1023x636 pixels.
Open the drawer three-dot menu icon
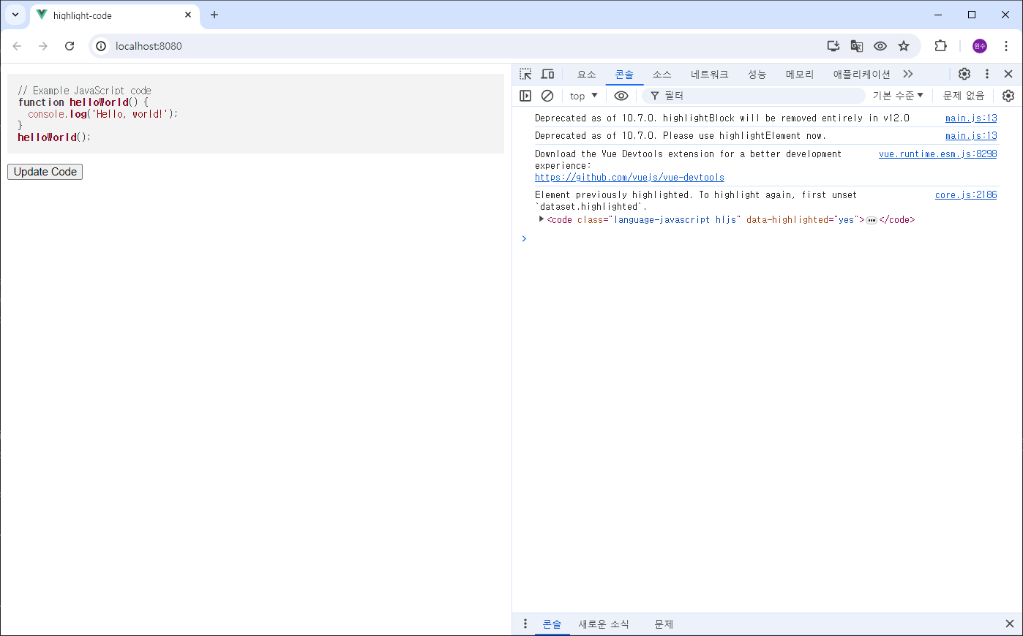point(525,624)
